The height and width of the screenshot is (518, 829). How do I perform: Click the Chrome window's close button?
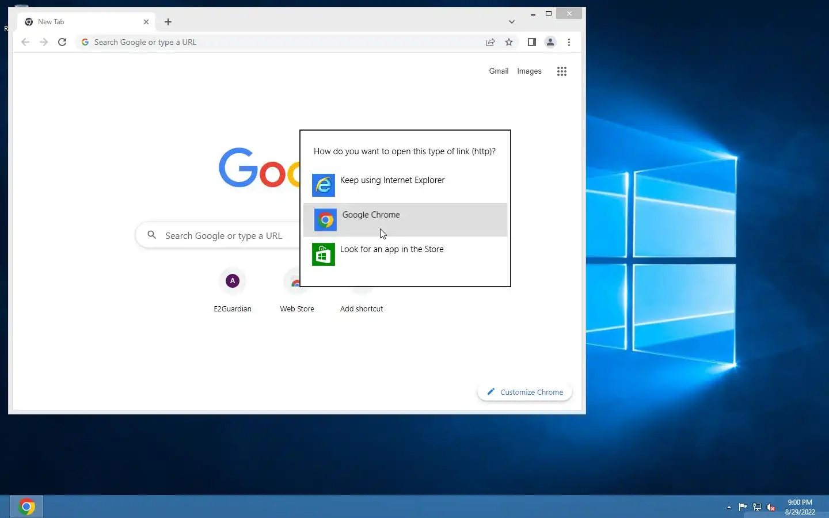569,14
